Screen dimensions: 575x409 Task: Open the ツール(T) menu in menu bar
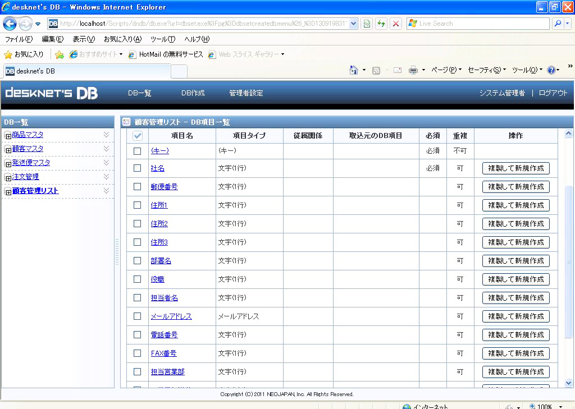[x=163, y=39]
